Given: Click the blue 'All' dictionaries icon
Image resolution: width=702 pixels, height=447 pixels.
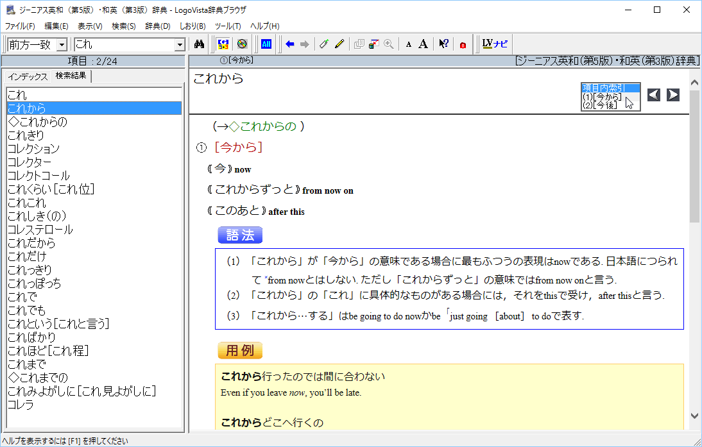Looking at the screenshot, I should click(x=266, y=44).
